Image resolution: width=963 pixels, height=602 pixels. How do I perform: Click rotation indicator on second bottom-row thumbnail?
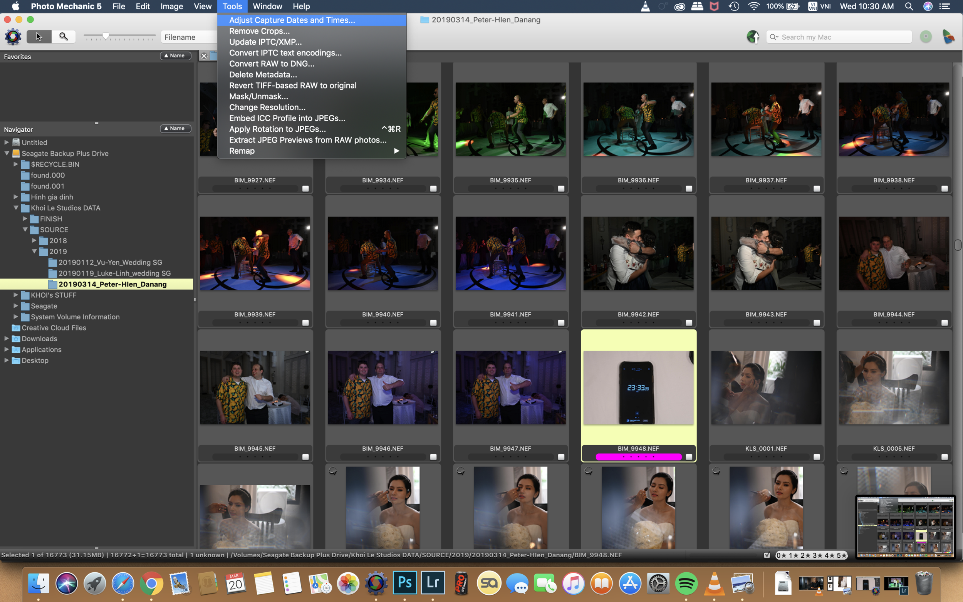[333, 471]
